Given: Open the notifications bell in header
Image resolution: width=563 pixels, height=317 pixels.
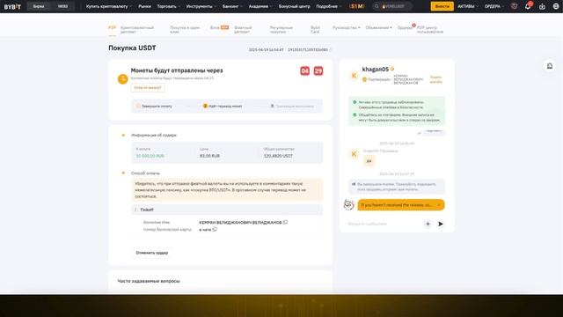Looking at the screenshot, I should [528, 6].
